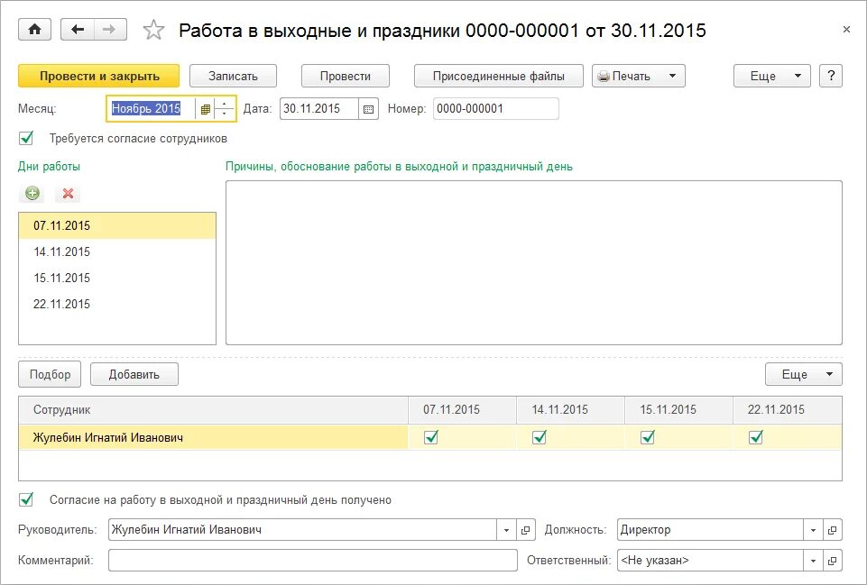This screenshot has width=867, height=585.
Task: Add document to favorites with star
Action: (x=153, y=30)
